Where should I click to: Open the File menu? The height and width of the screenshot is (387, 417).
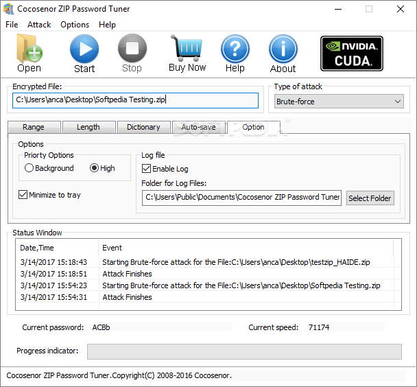pos(12,25)
